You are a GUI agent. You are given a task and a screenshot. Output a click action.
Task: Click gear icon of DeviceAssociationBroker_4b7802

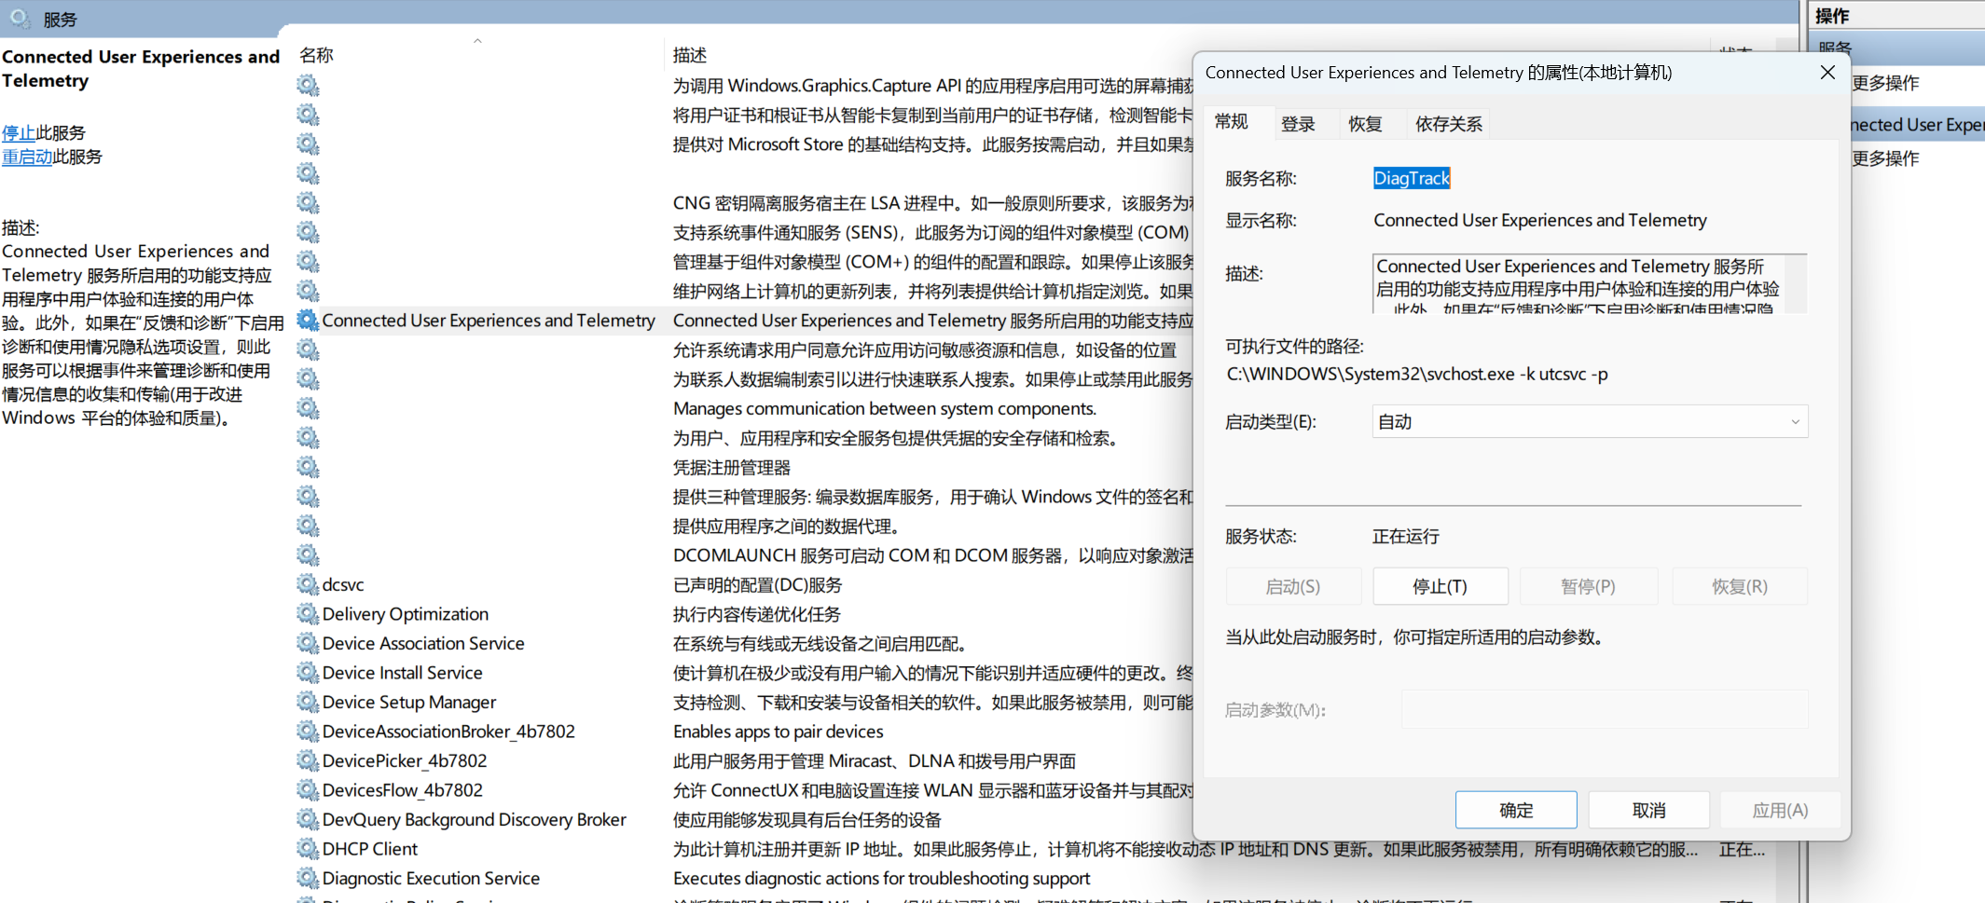(x=308, y=732)
